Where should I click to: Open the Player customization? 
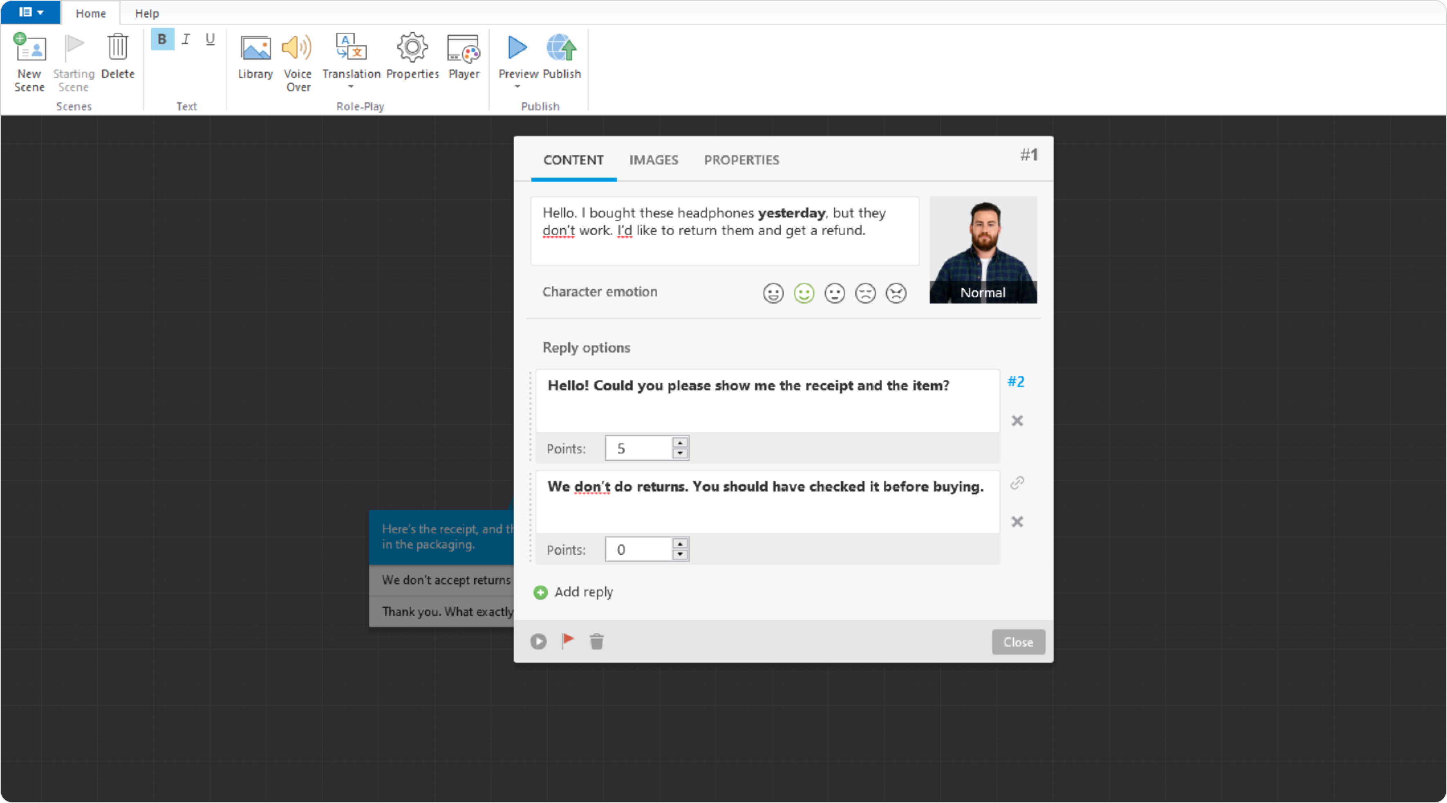tap(464, 49)
